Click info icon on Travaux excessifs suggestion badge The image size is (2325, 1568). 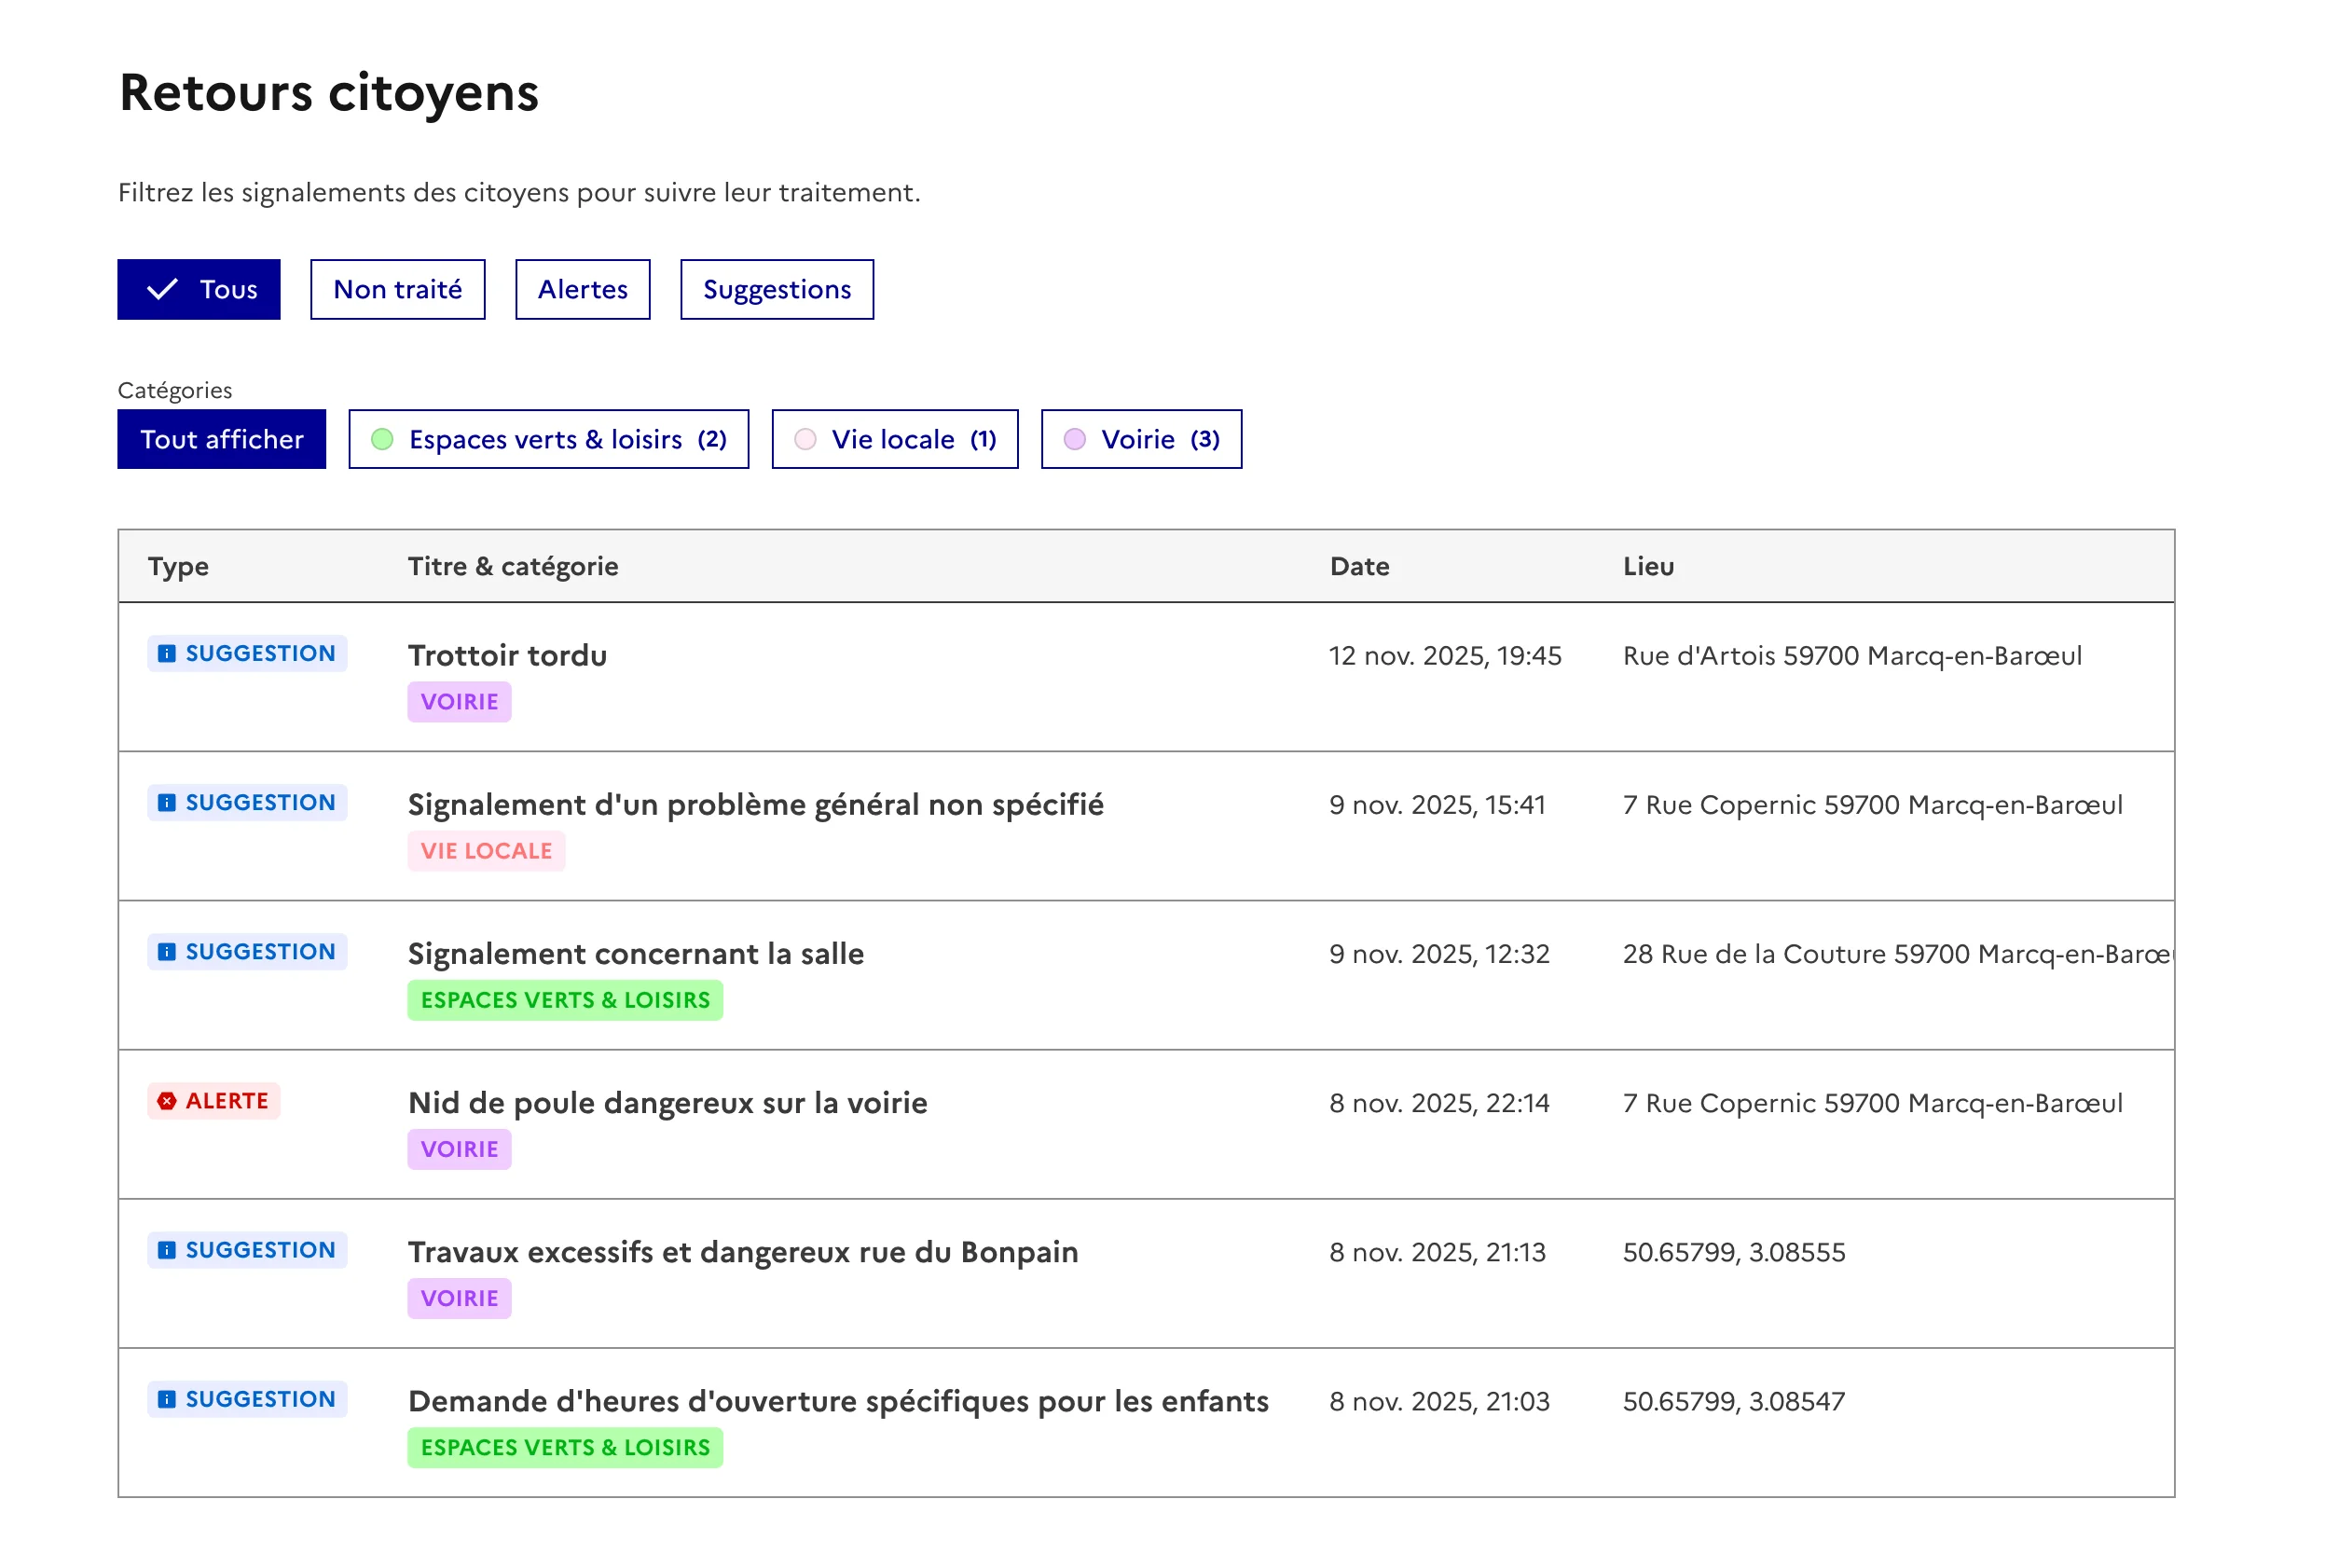click(x=167, y=1250)
